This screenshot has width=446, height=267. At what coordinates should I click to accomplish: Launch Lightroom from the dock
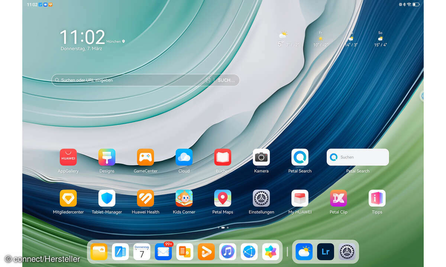[326, 252]
